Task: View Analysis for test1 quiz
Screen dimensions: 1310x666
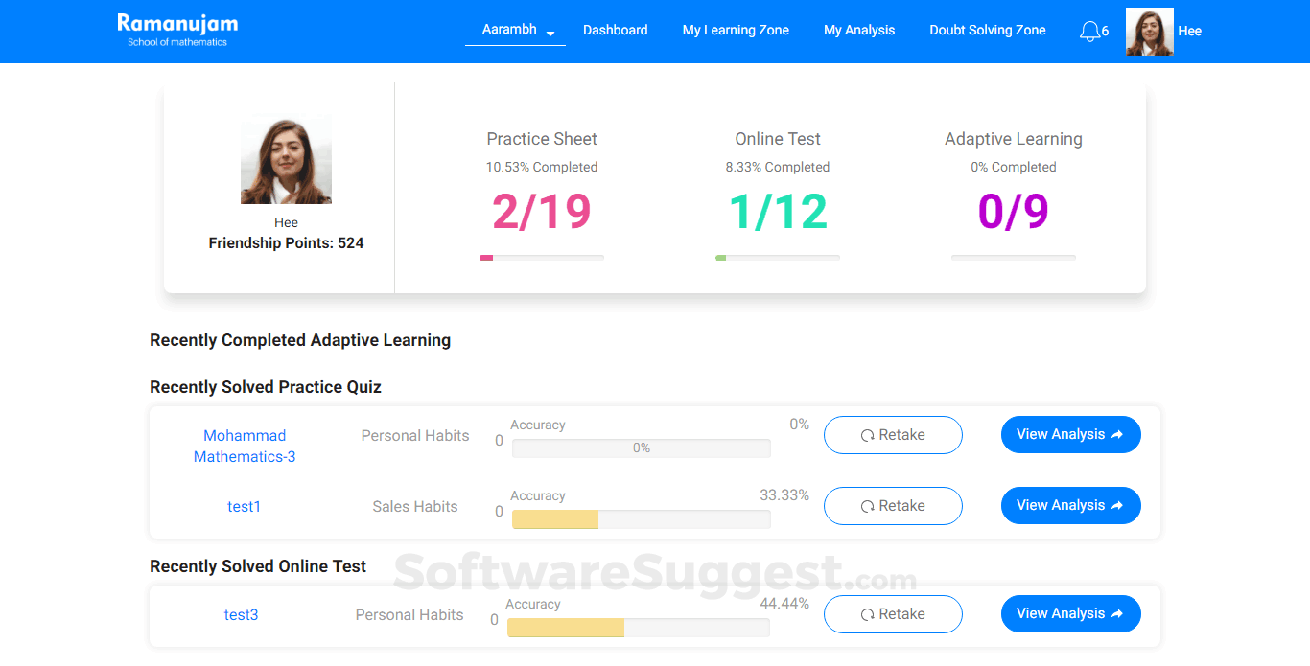Action: 1070,506
